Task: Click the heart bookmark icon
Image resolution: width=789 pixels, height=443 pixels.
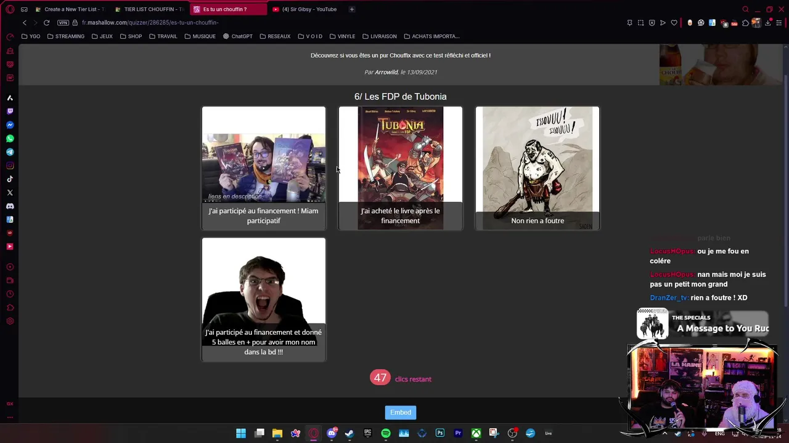Action: pos(674,23)
